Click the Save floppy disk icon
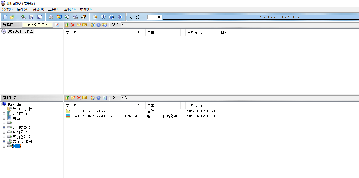 (x=31, y=17)
